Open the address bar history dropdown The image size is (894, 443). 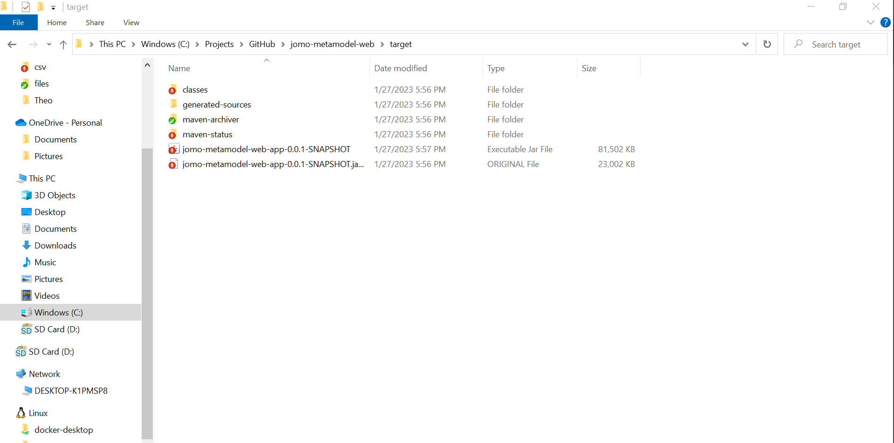(x=745, y=44)
